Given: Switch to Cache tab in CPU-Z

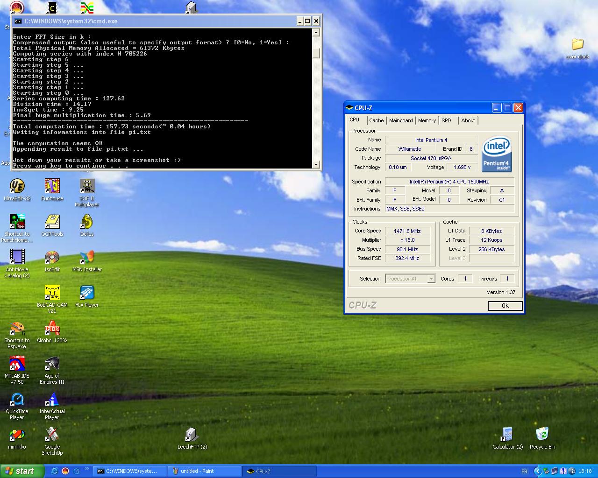Looking at the screenshot, I should point(376,120).
